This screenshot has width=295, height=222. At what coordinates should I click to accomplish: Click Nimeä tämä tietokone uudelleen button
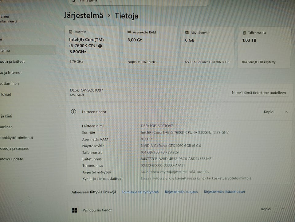(x=259, y=93)
